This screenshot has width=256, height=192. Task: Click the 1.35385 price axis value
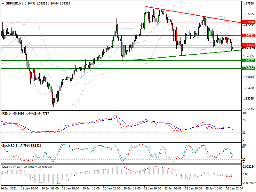point(249,99)
